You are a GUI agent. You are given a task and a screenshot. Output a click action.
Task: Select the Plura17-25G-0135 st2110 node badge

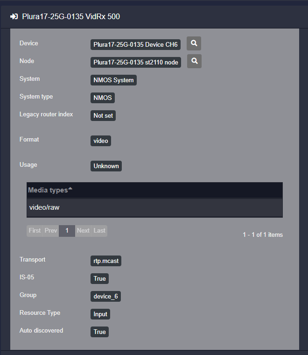click(136, 63)
